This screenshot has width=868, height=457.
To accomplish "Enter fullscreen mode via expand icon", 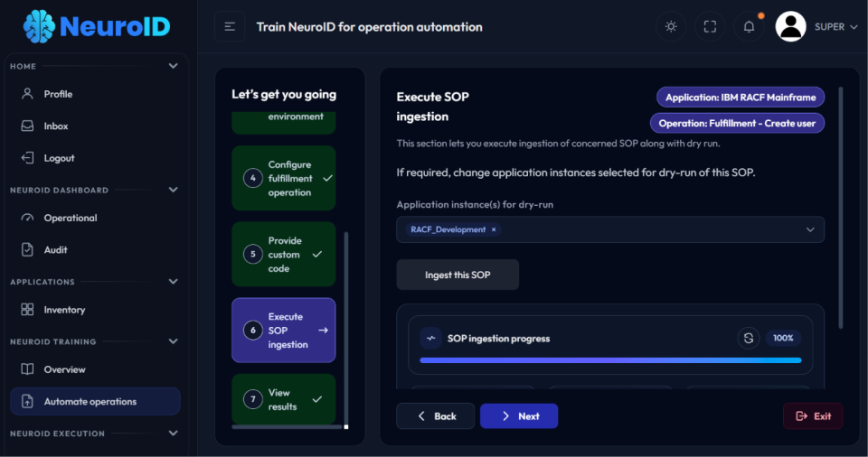I will tap(710, 26).
